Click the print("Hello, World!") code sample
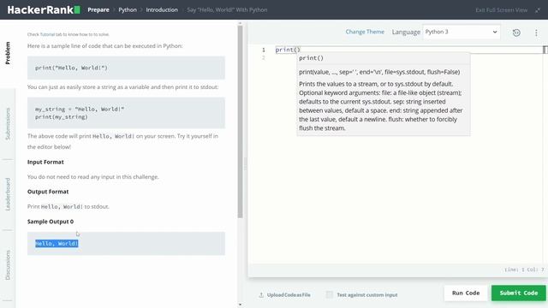This screenshot has width=548, height=308. coord(71,68)
